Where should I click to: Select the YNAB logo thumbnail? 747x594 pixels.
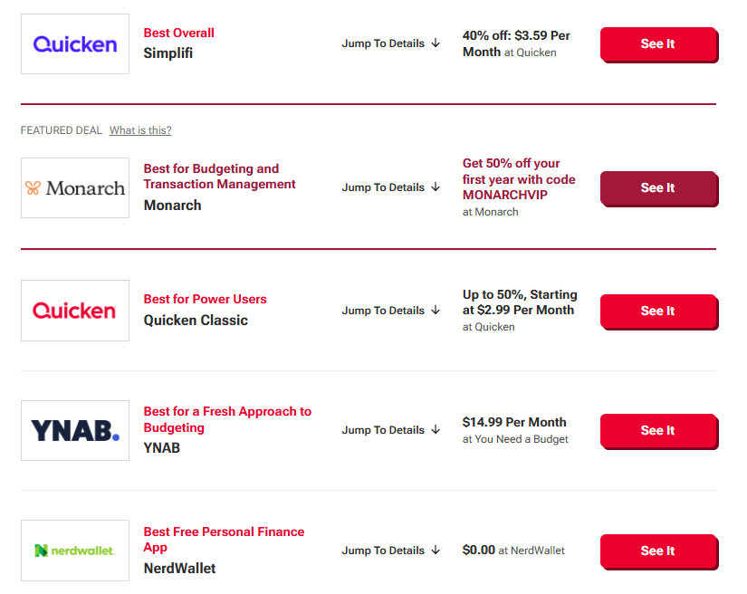(x=75, y=430)
